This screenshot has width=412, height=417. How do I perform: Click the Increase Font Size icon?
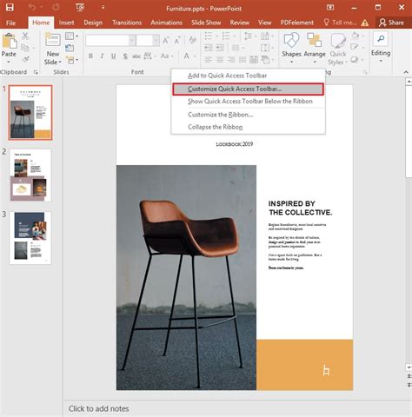[166, 41]
